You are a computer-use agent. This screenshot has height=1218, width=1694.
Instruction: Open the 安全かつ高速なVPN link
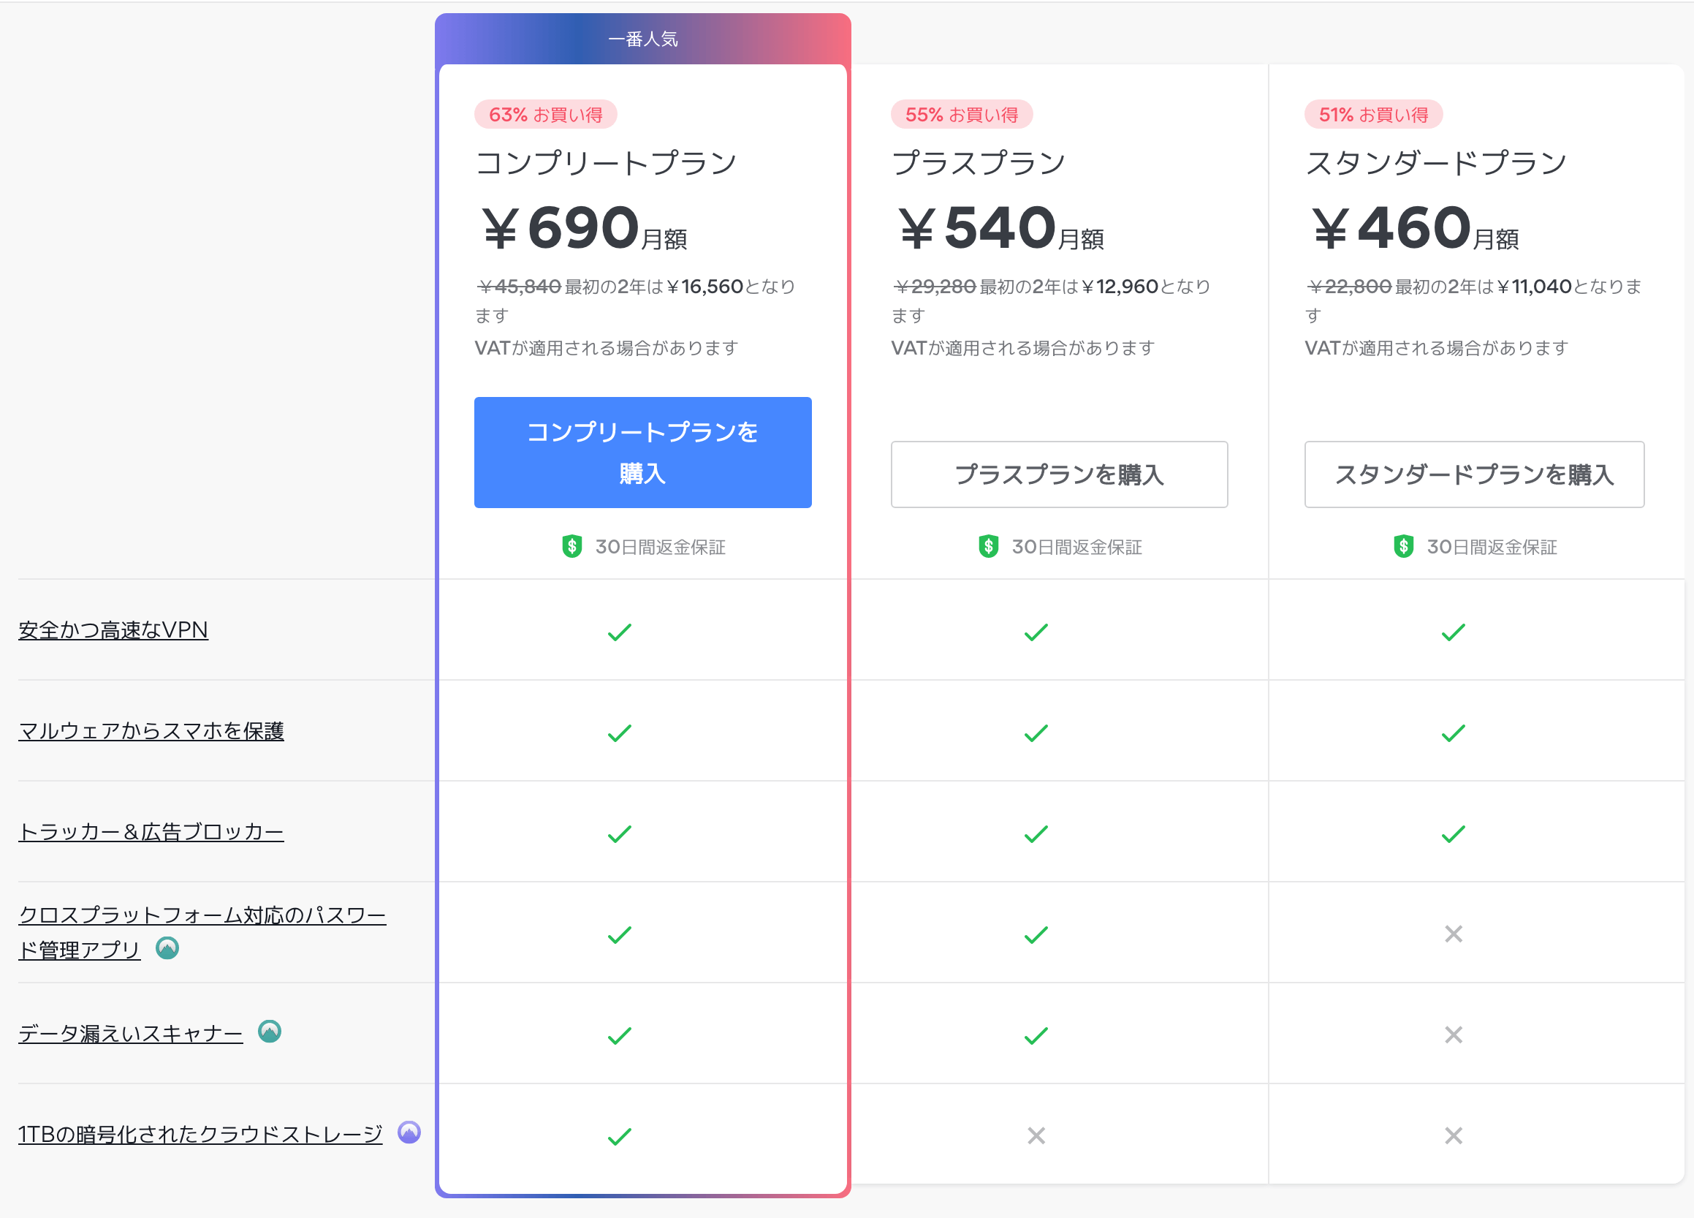pos(113,630)
